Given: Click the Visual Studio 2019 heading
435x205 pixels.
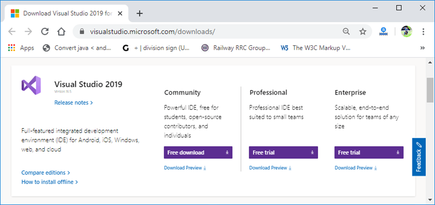Looking at the screenshot, I should click(88, 84).
